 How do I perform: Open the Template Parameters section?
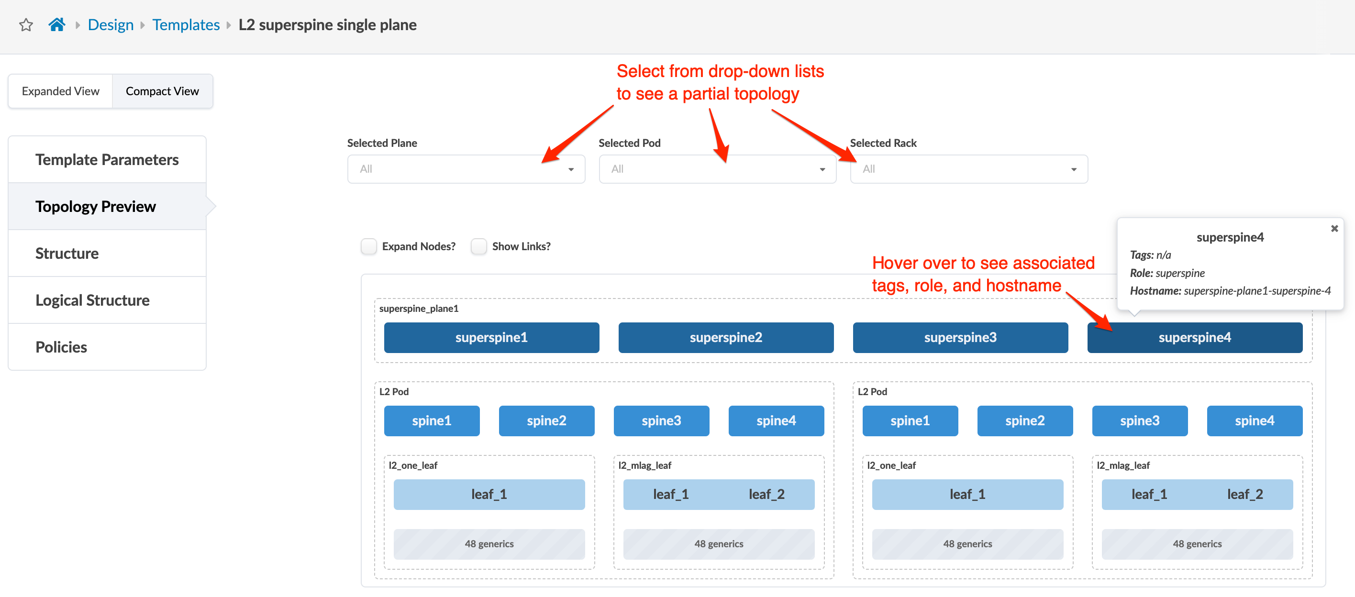[107, 159]
